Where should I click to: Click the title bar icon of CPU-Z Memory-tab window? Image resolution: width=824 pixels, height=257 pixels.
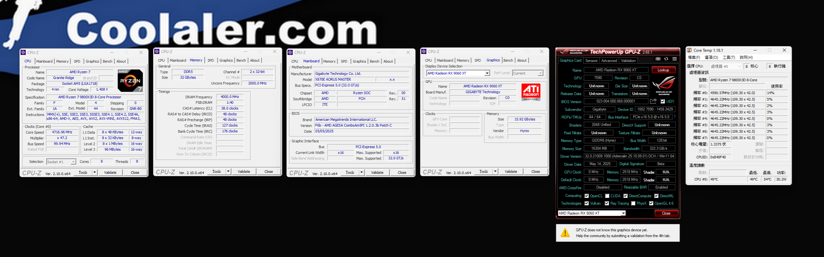coord(157,51)
